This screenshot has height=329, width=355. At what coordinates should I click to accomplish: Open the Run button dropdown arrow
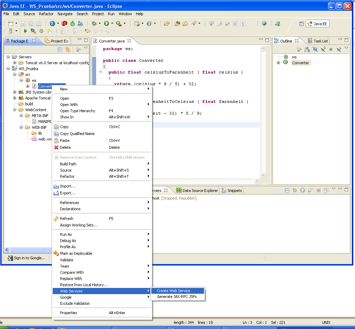pyautogui.click(x=112, y=23)
